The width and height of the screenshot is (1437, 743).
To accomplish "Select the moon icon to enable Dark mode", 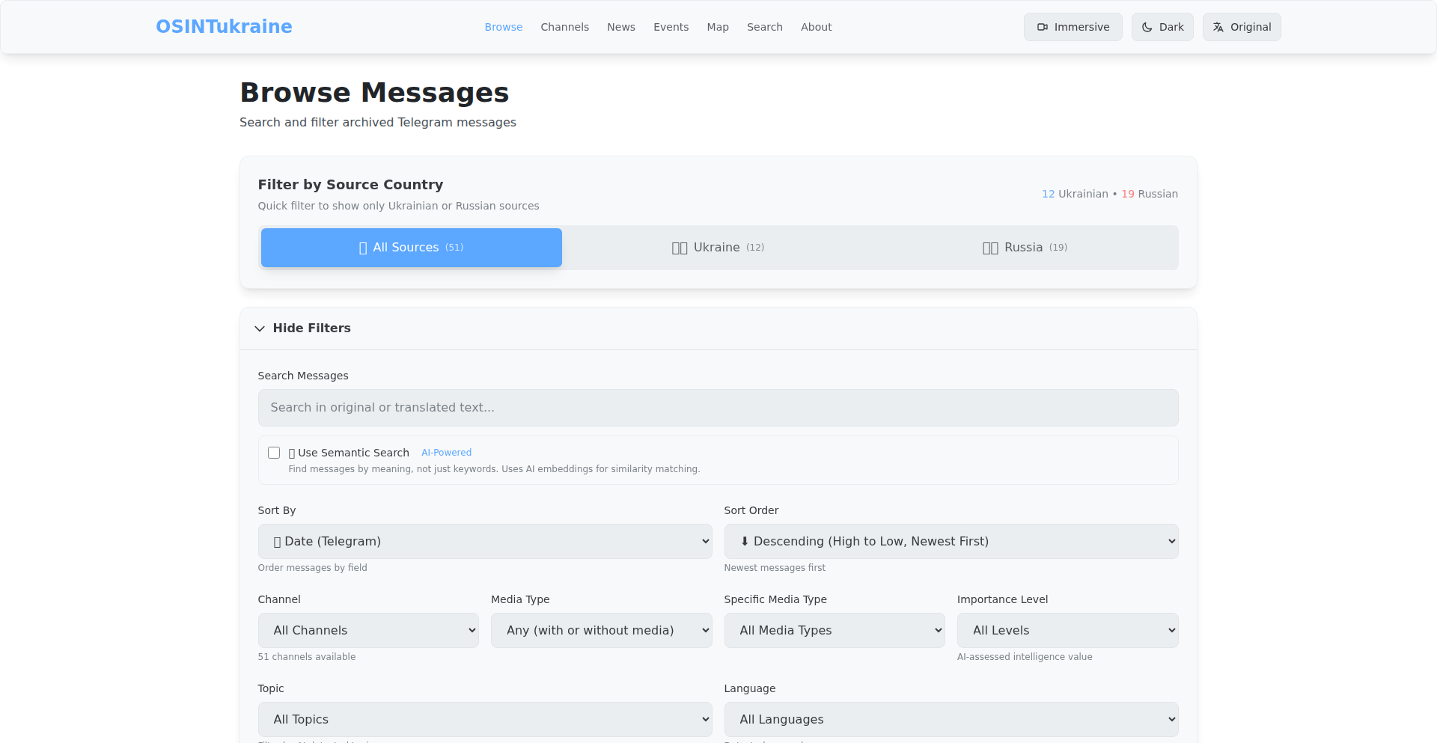I will pyautogui.click(x=1146, y=27).
